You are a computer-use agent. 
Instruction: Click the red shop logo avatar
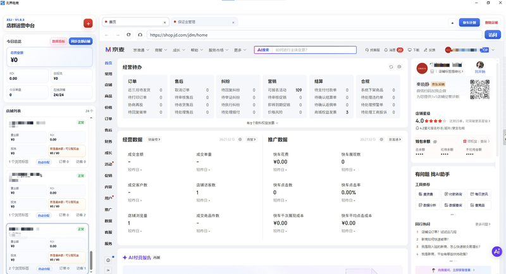tap(422, 68)
